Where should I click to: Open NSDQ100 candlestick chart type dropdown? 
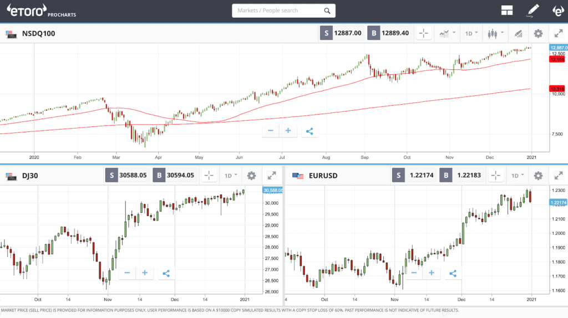(495, 34)
